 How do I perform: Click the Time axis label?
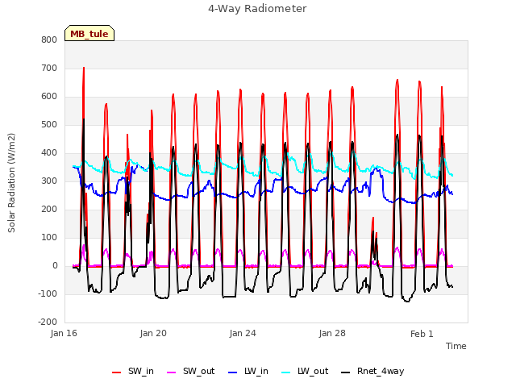[x=456, y=346]
